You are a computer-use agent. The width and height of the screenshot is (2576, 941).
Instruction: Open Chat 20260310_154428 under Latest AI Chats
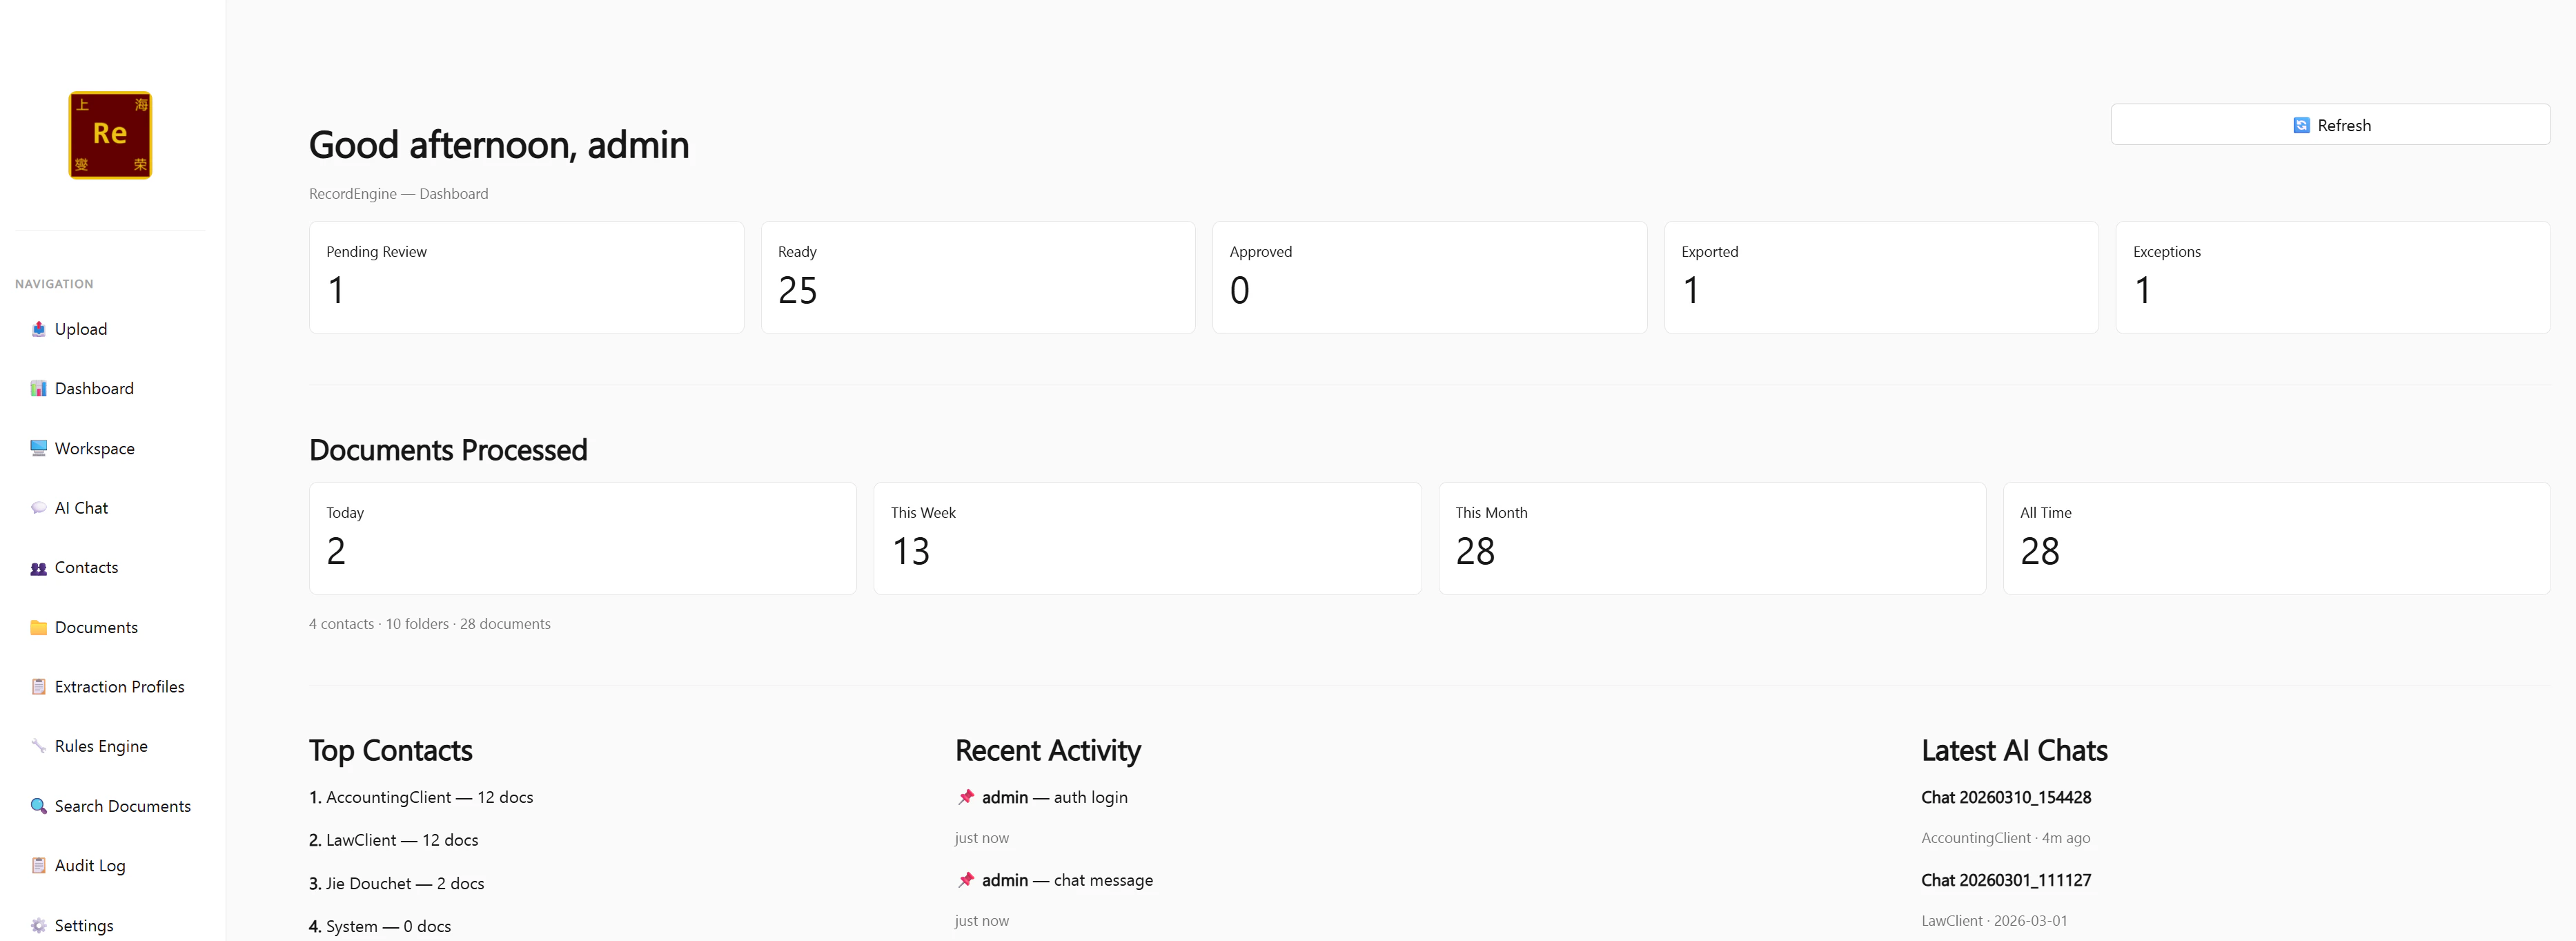coord(2005,797)
